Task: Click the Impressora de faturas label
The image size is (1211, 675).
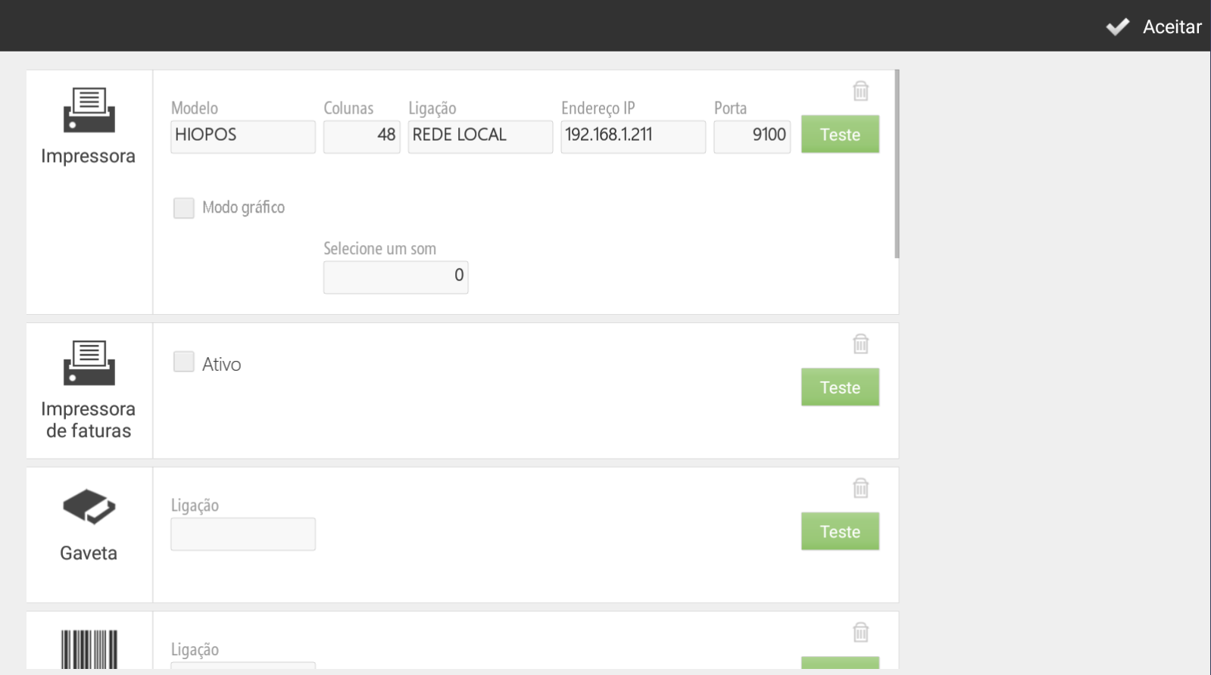Action: point(88,420)
